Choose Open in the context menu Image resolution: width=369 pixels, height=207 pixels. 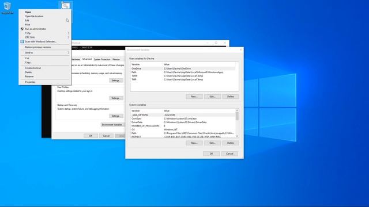pos(45,12)
